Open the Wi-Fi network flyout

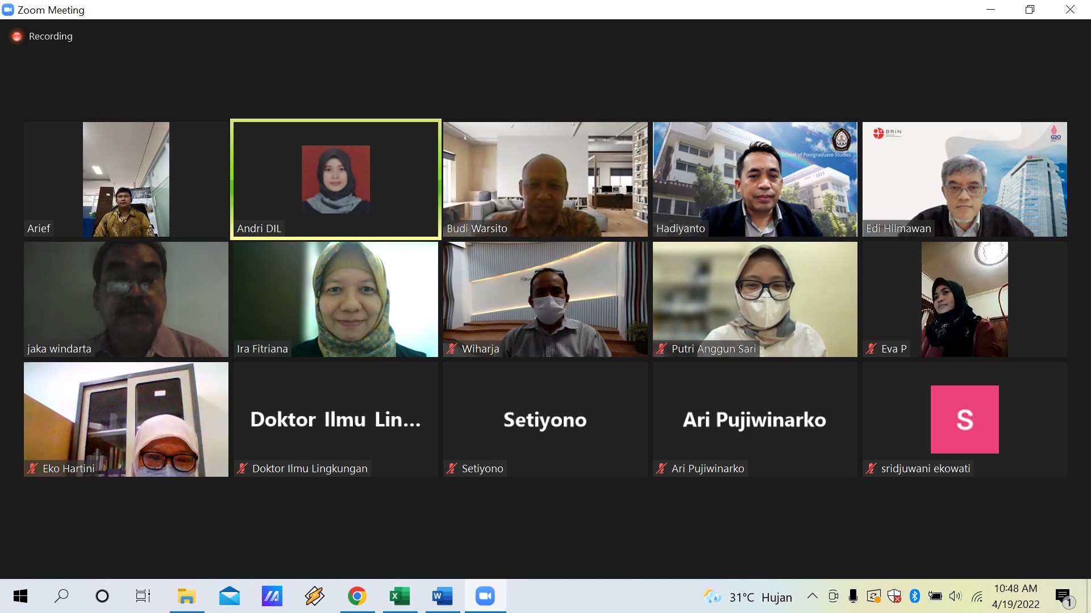pyautogui.click(x=977, y=596)
